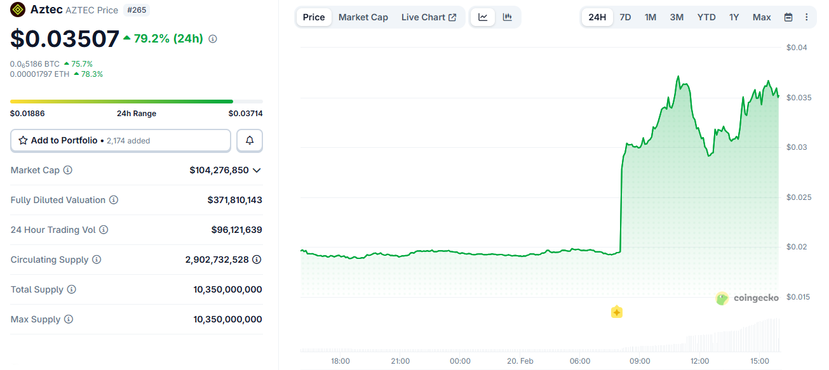Click info icon beside Circulating Supply label
This screenshot has width=829, height=370.
coord(97,260)
